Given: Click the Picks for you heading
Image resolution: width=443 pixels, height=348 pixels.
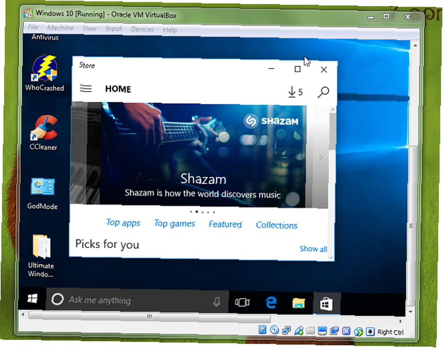Looking at the screenshot, I should pos(107,244).
